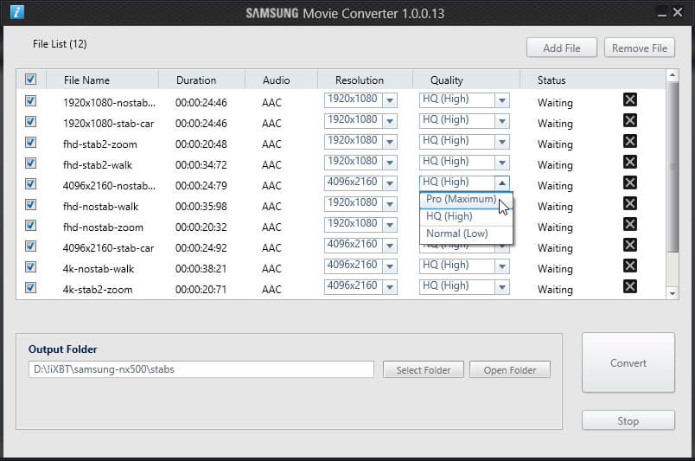
Task: Delete fhd-stab2-walk row using X icon
Action: 630,162
